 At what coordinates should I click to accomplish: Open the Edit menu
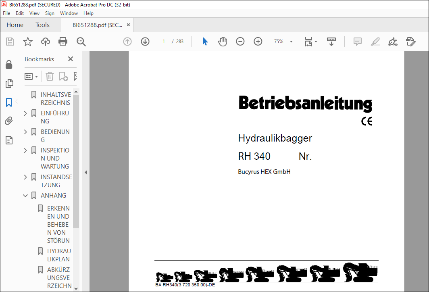coord(20,13)
